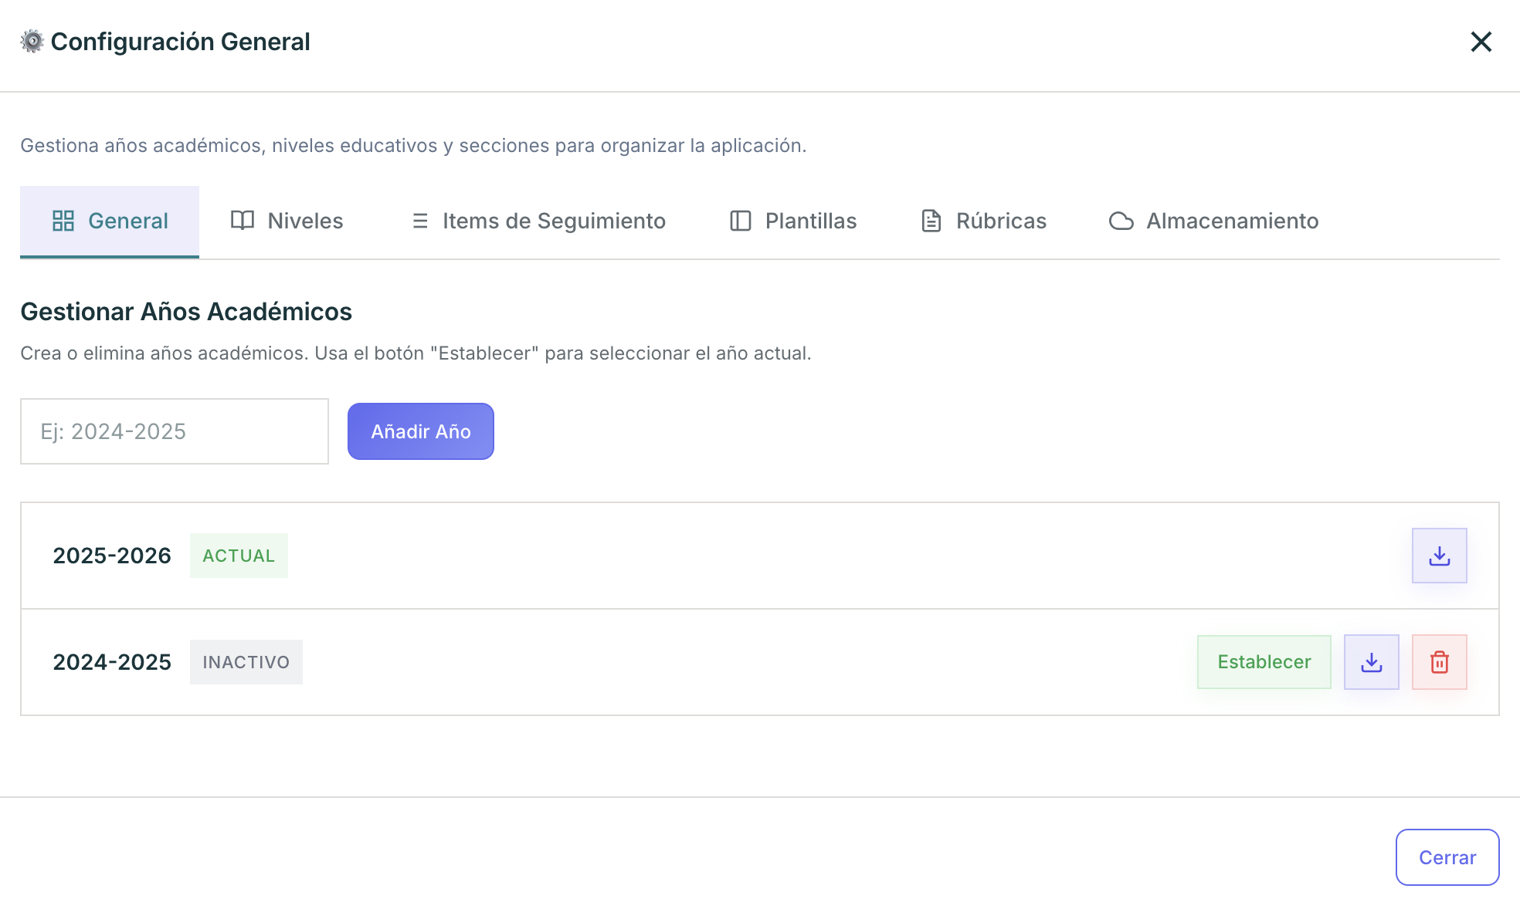Switch to the Niveles tab

pyautogui.click(x=304, y=221)
